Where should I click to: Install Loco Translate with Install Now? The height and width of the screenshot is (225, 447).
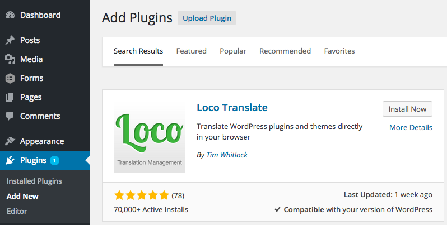(407, 109)
